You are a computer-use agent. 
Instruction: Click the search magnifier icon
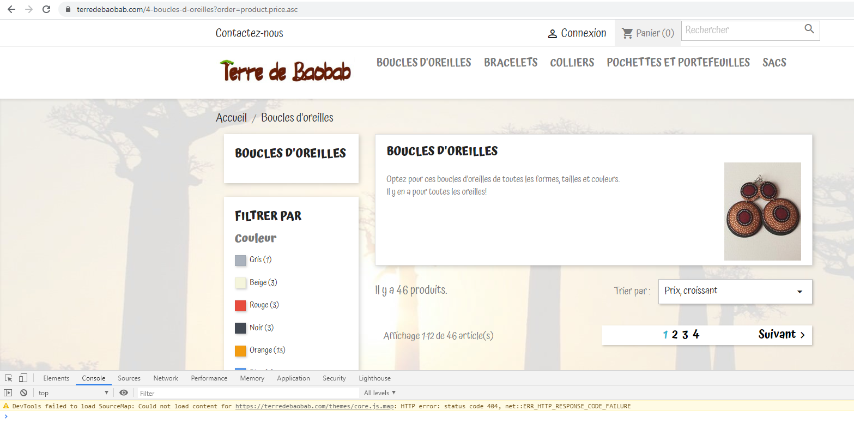pos(809,30)
